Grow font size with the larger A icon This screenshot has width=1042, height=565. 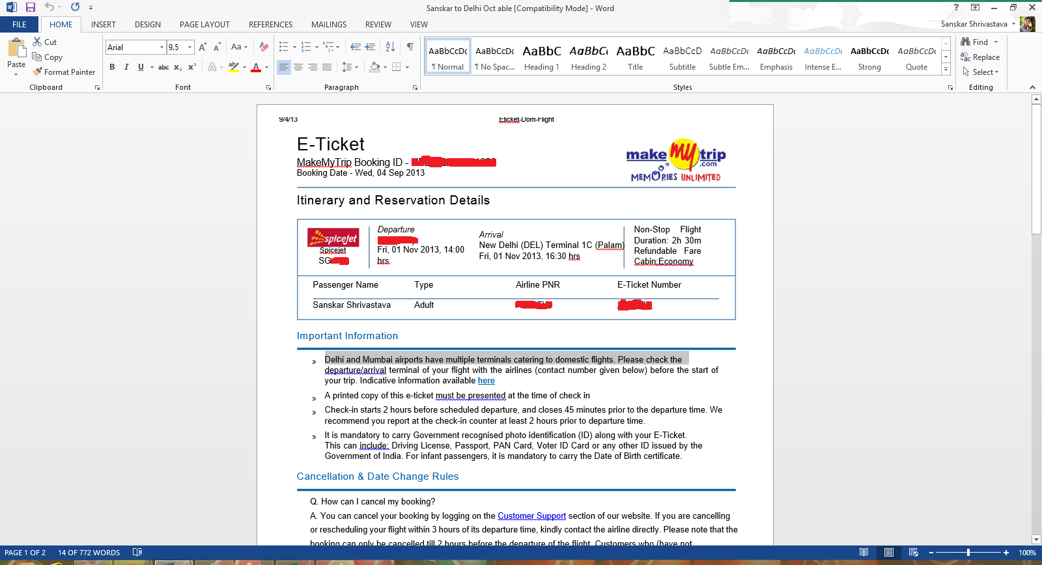(203, 48)
